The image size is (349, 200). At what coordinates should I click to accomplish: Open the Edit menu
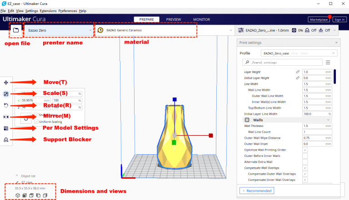point(11,11)
